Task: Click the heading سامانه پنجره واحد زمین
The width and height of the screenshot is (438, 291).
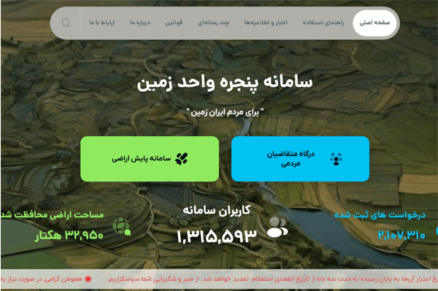Action: click(x=225, y=83)
